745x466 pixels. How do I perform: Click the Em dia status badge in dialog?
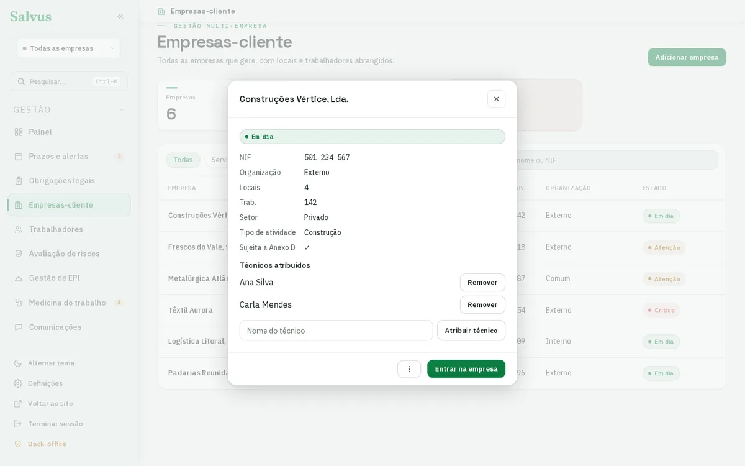(372, 137)
